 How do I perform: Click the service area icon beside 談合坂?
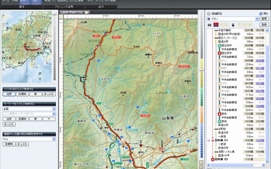(219, 76)
